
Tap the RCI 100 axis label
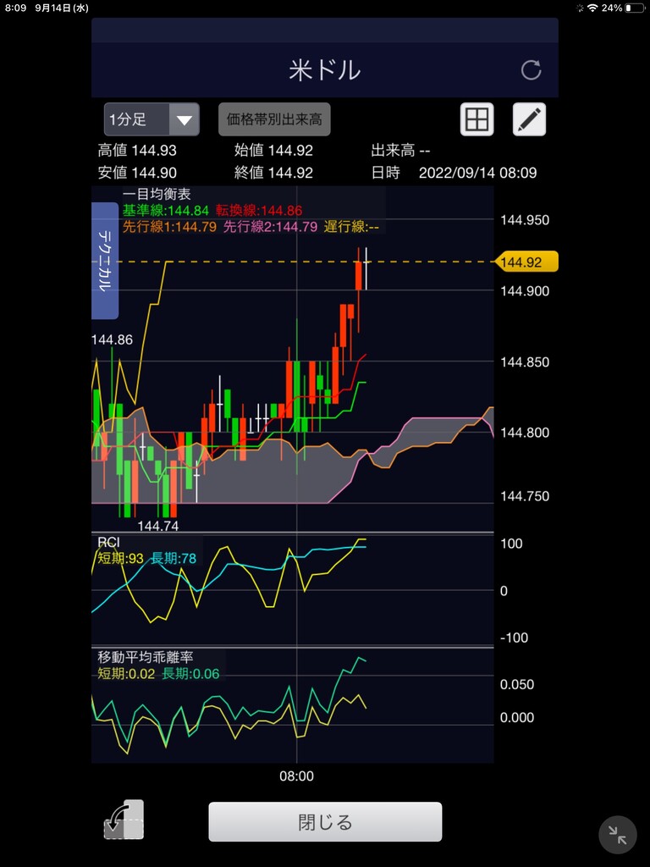click(x=511, y=544)
